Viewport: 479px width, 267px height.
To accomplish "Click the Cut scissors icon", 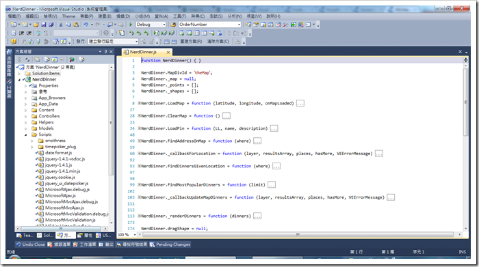I will tap(61, 25).
